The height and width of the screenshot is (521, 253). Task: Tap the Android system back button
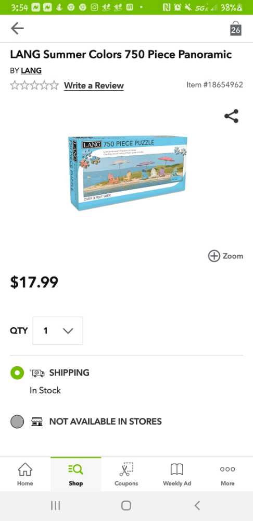pos(197,506)
